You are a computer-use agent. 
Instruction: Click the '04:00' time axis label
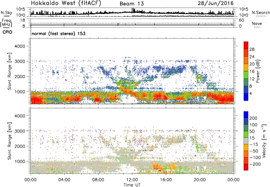[x=64, y=180]
